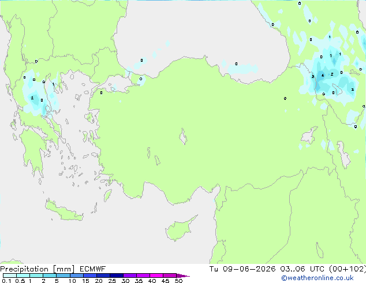The height and width of the screenshot is (283, 366).
Task: Pick the legend swatch between 15 and 20
Action: click(90, 275)
